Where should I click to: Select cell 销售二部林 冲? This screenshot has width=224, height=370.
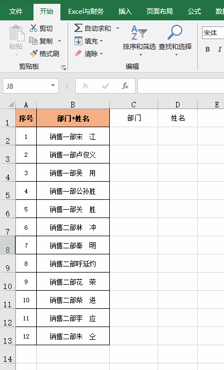coord(73,227)
